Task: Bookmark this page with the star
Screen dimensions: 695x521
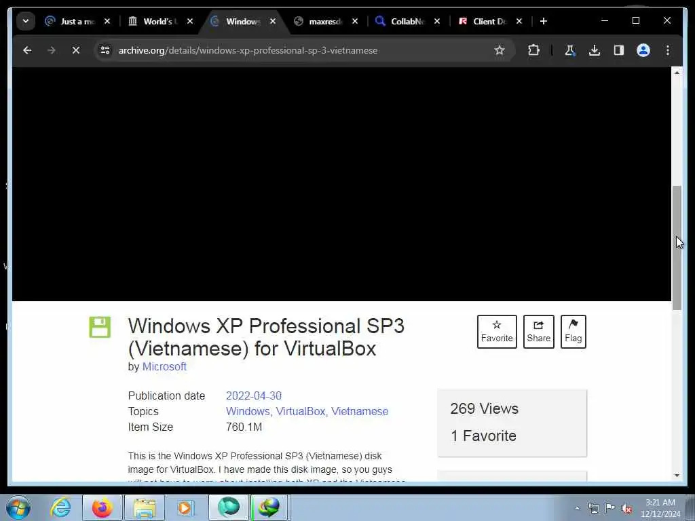Action: pos(500,50)
